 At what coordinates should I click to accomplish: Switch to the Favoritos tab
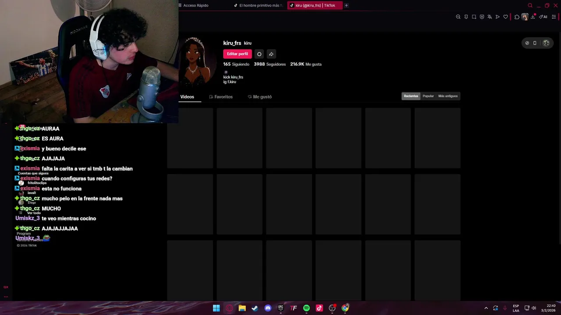tap(221, 97)
